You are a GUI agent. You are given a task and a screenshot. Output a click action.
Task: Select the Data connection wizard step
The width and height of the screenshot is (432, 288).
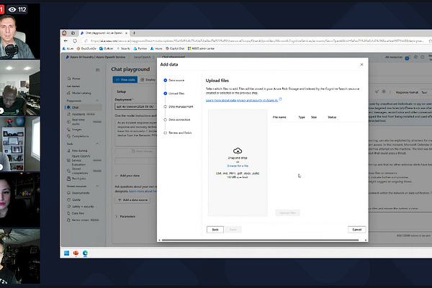(177, 120)
